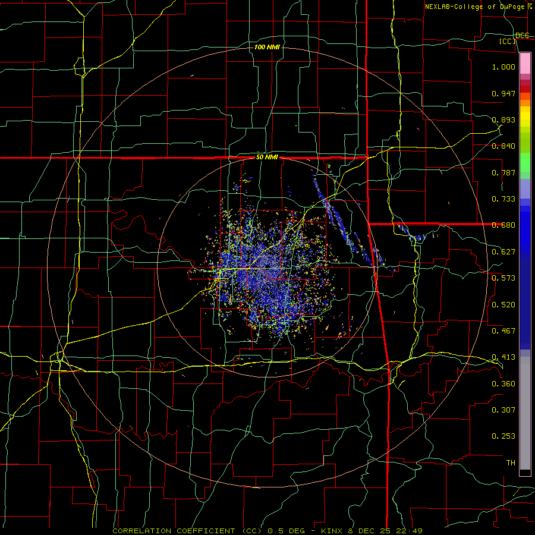Select the 0.733 legend value
This screenshot has height=535, width=535.
point(503,199)
